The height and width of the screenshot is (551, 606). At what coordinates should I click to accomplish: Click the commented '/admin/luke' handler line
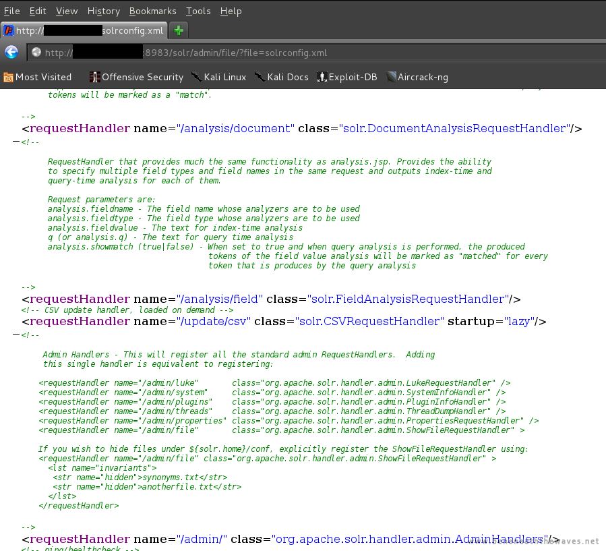tap(275, 383)
